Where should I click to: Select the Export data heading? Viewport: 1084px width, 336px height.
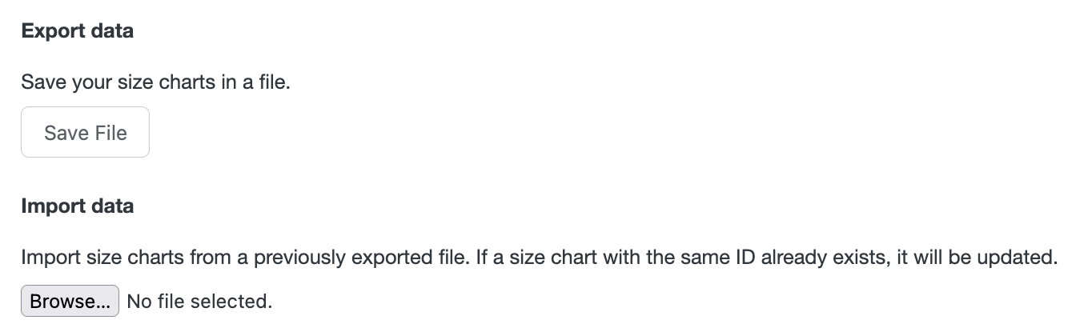tap(77, 31)
